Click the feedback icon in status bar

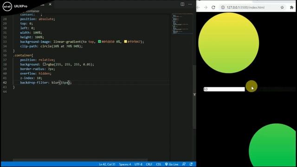(x=184, y=164)
